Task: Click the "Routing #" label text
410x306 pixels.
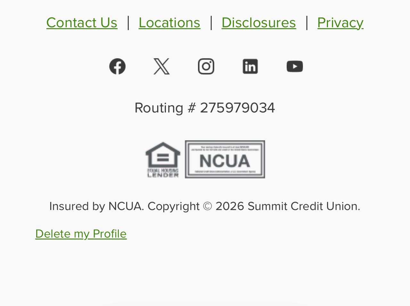Action: click(165, 108)
